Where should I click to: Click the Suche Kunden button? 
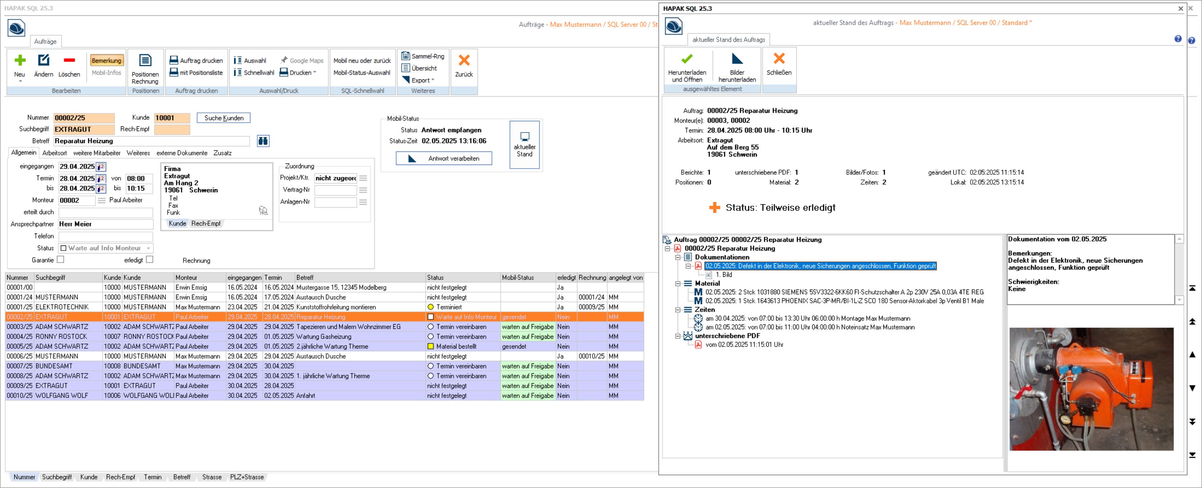(x=223, y=118)
